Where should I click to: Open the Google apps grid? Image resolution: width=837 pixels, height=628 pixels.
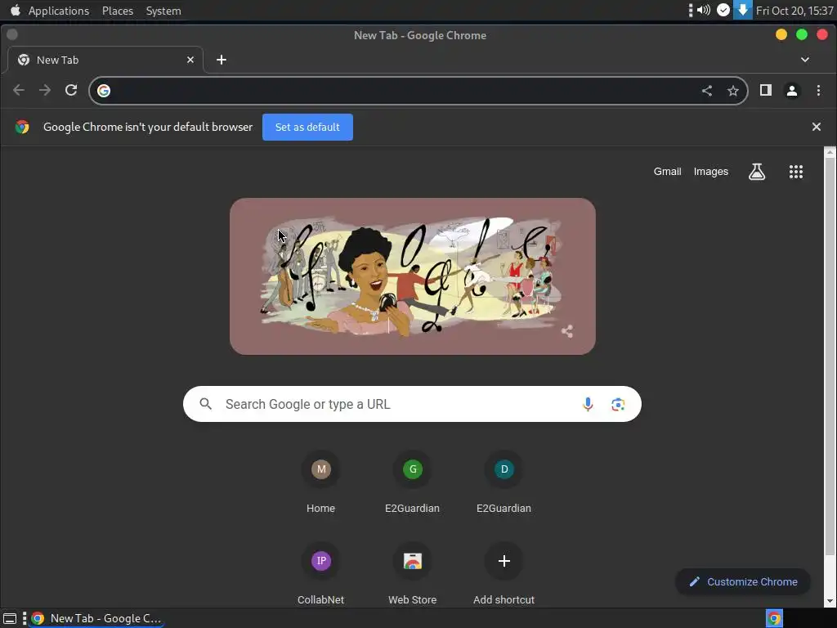pyautogui.click(x=796, y=172)
